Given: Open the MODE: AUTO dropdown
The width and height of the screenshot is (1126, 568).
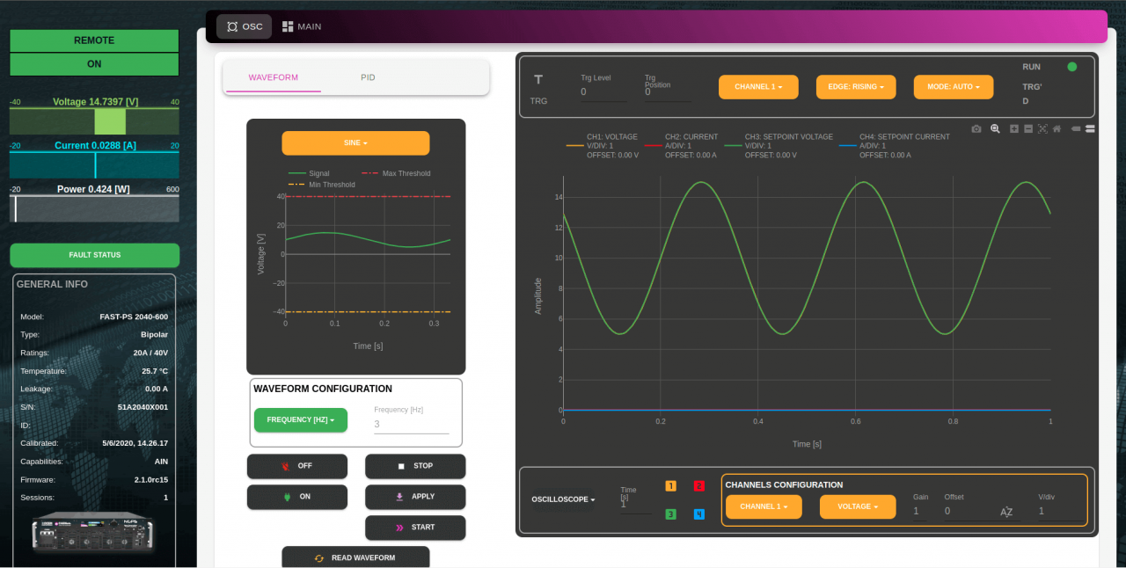Looking at the screenshot, I should pos(953,87).
